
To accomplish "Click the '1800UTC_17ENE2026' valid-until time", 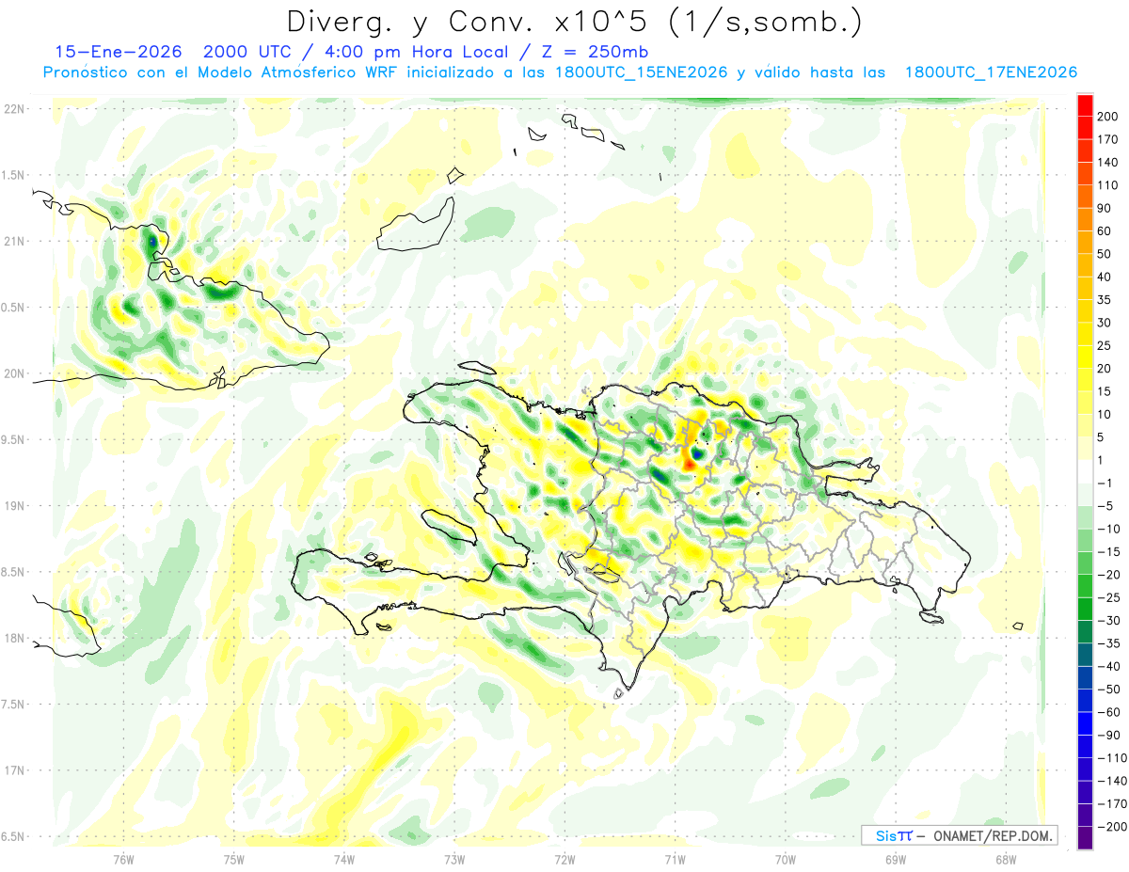I will coord(992,72).
